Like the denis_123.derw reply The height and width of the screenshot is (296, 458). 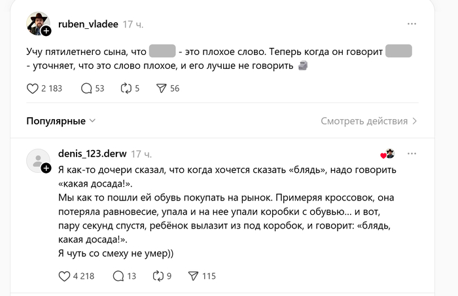pyautogui.click(x=64, y=276)
